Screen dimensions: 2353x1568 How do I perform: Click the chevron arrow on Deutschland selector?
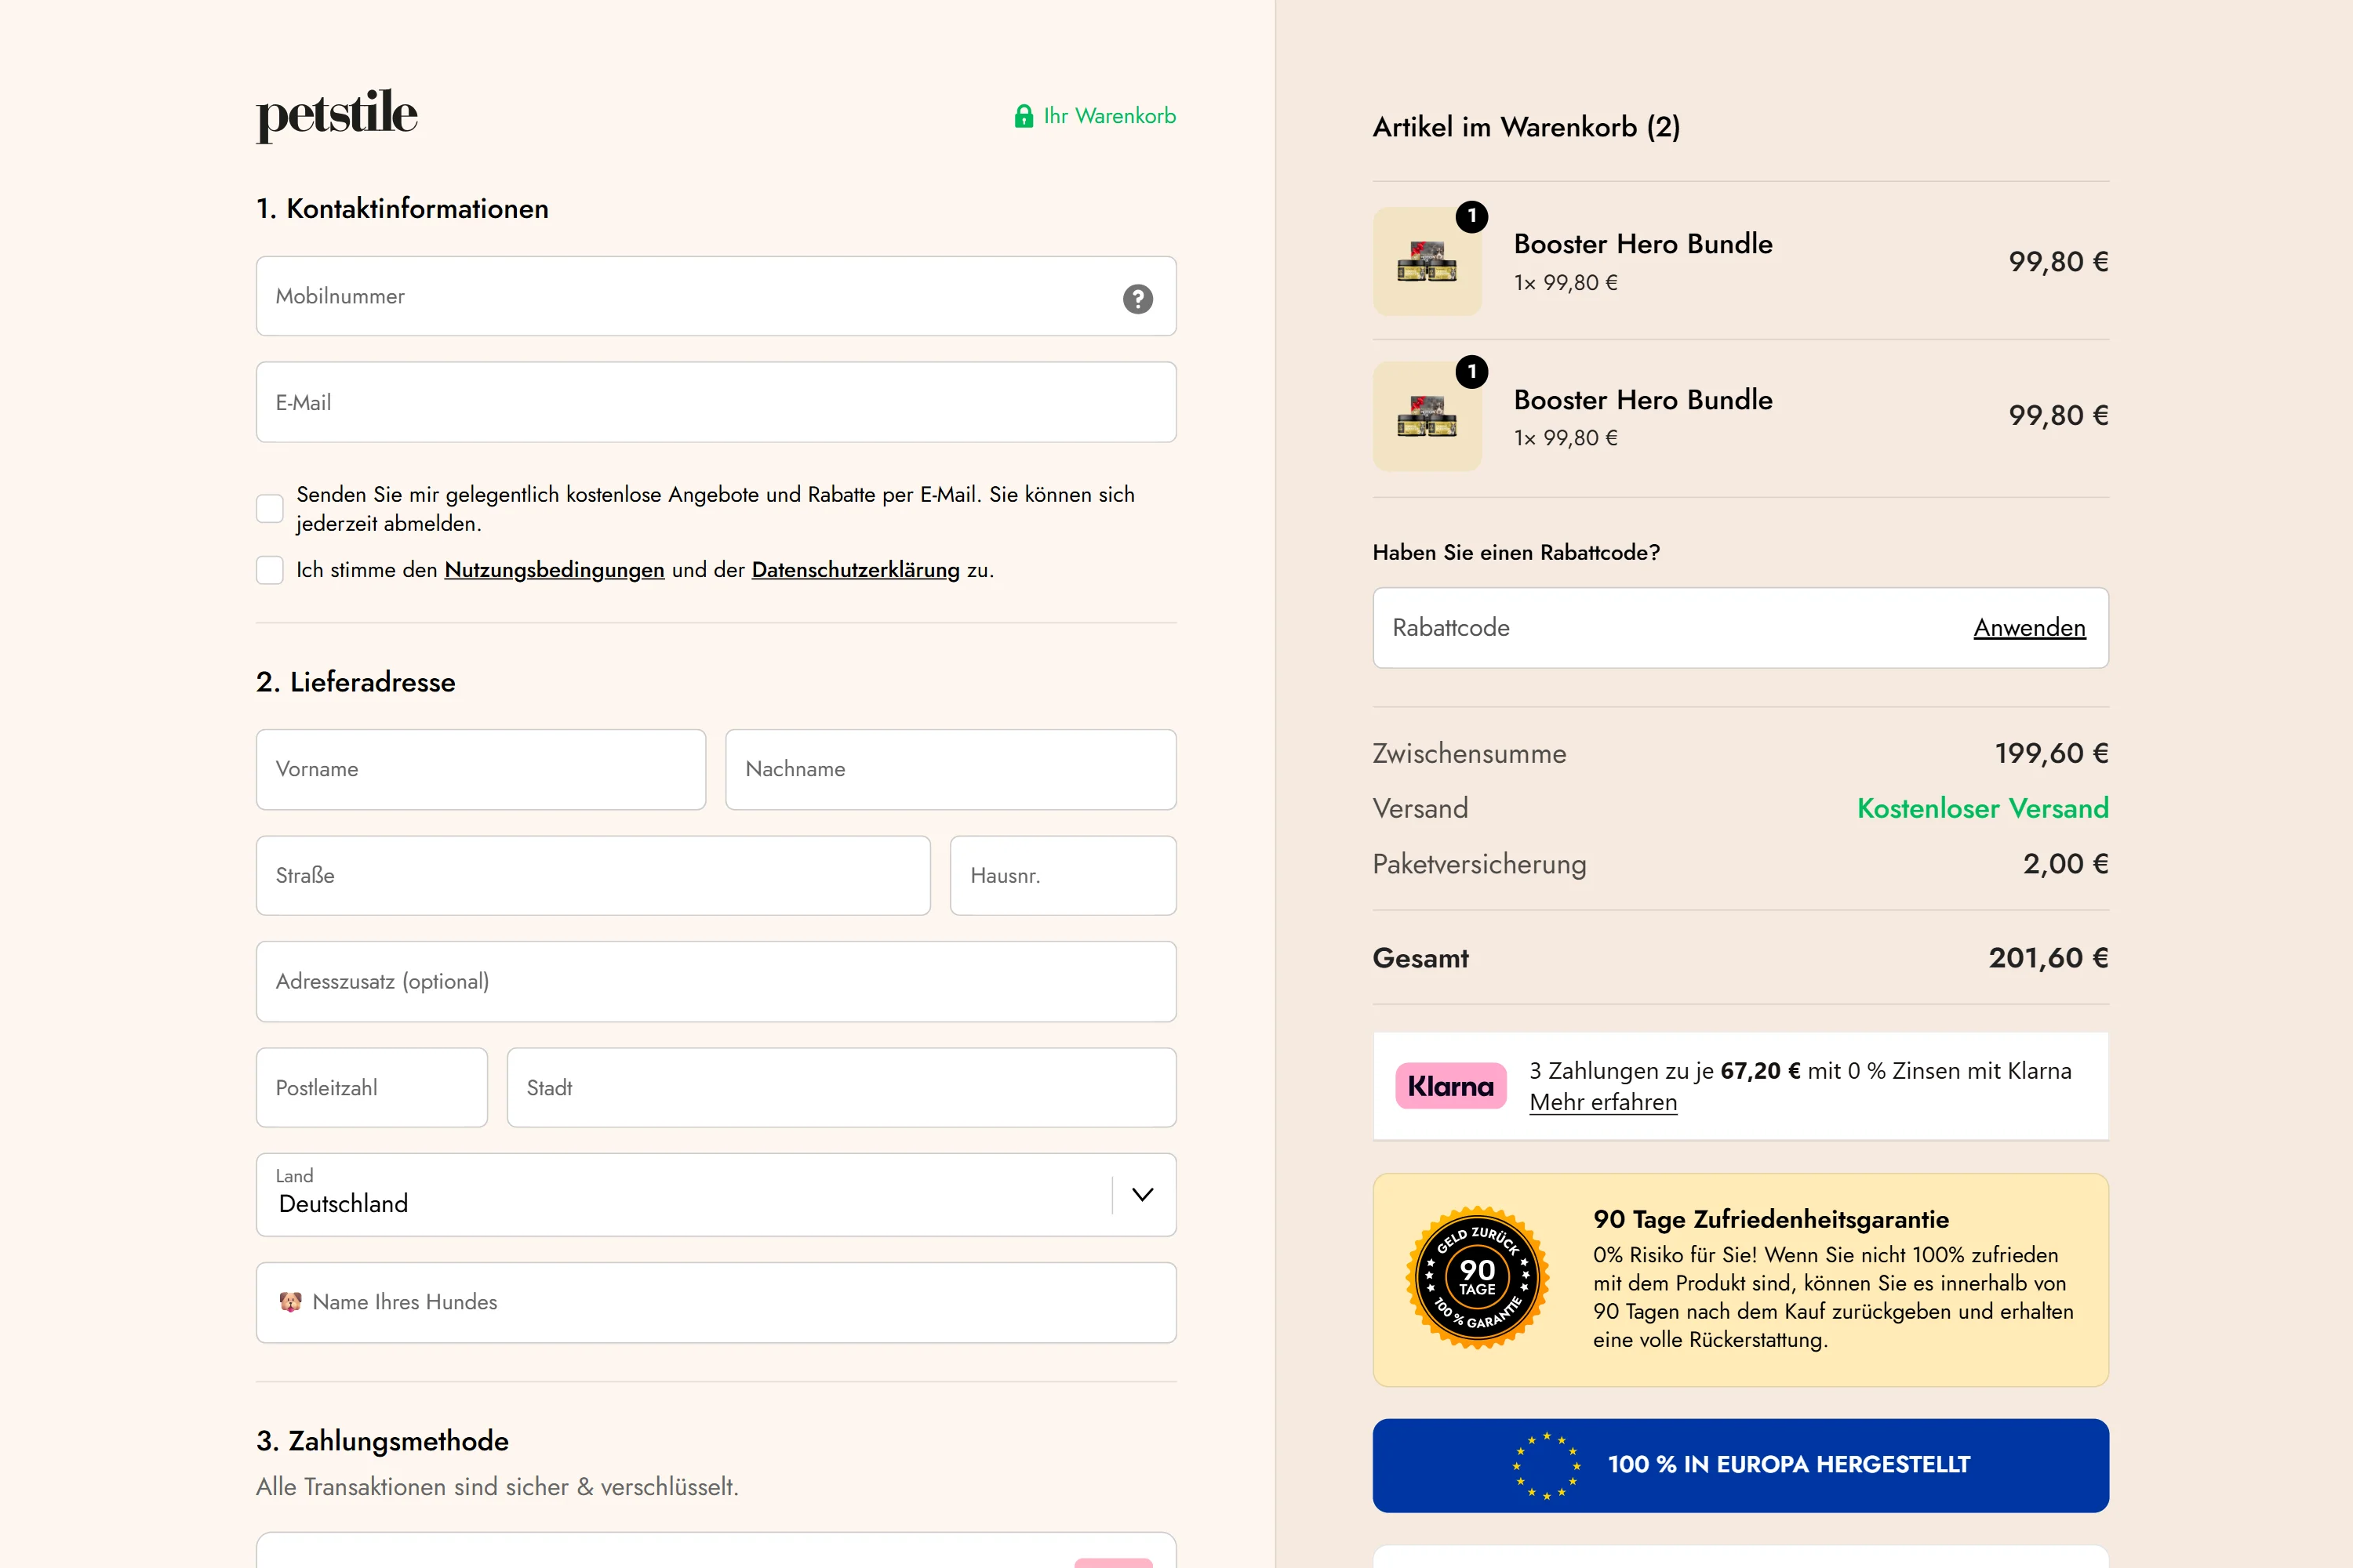(x=1143, y=1195)
